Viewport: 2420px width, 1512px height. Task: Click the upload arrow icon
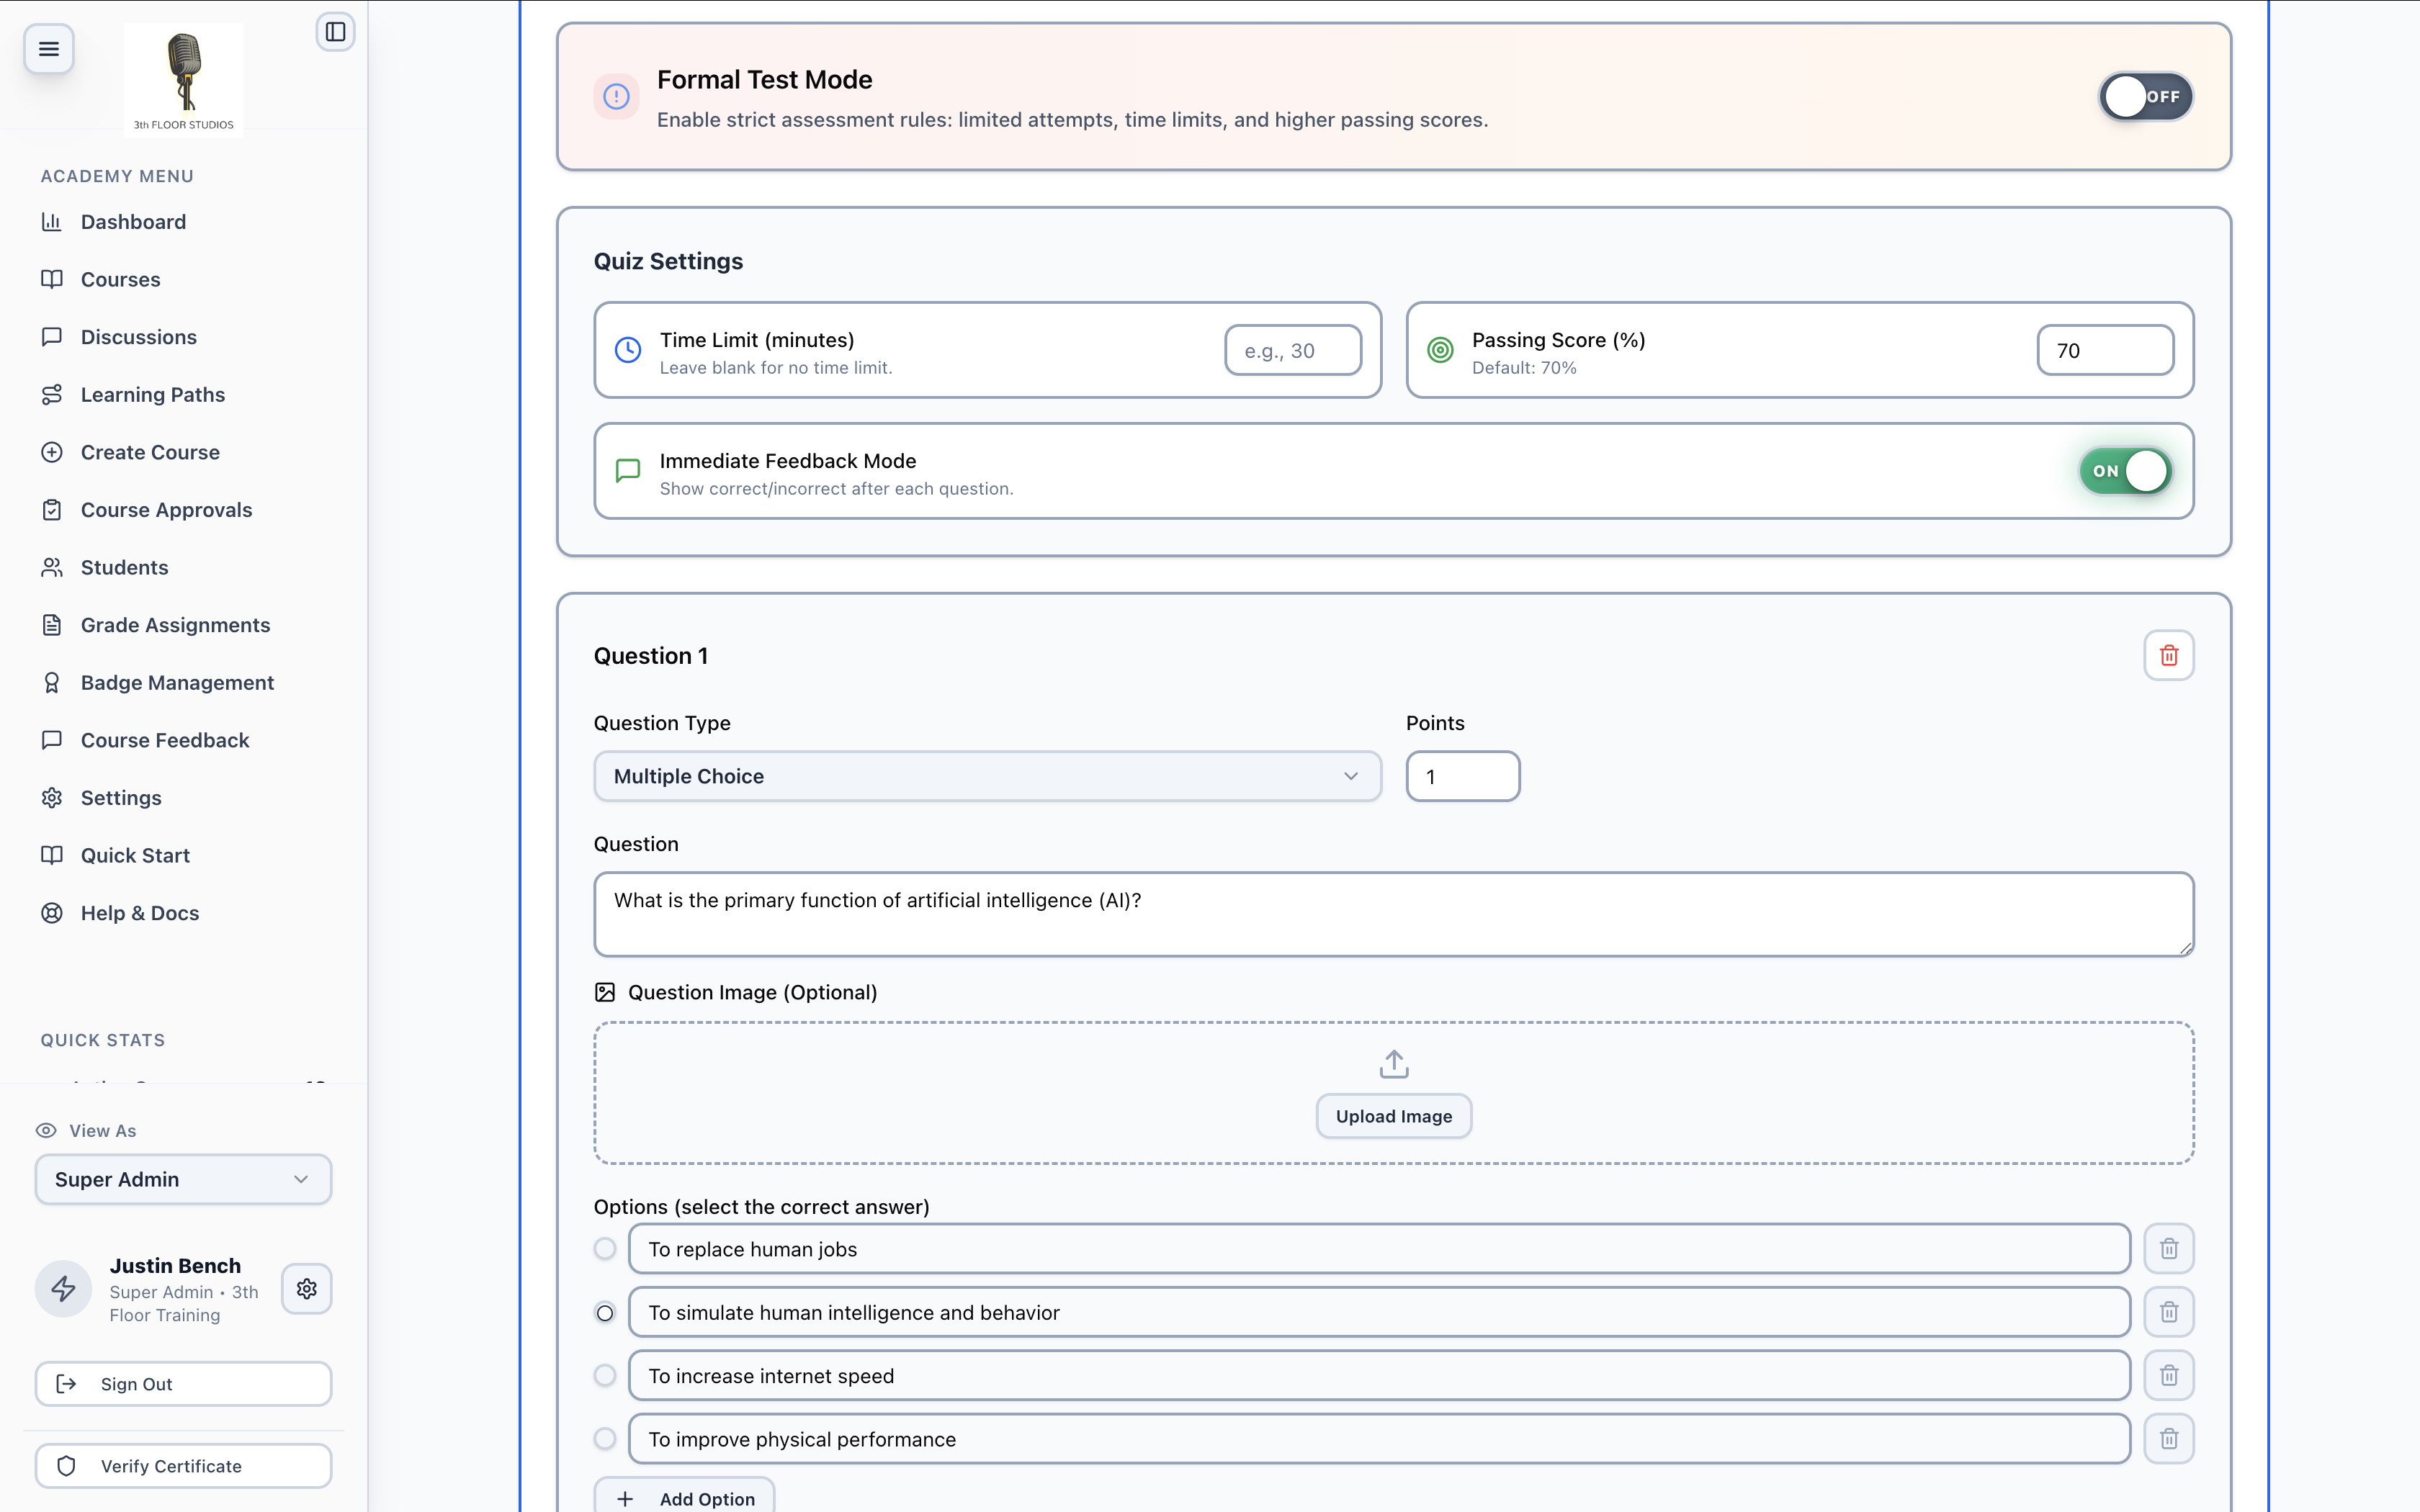pyautogui.click(x=1393, y=1064)
